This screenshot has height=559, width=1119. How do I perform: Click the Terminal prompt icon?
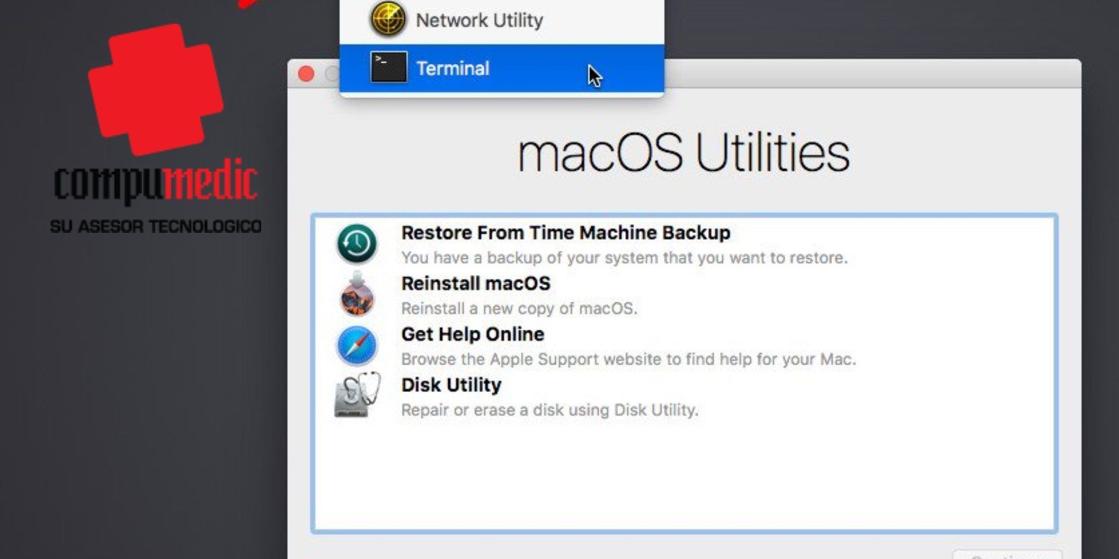pyautogui.click(x=389, y=67)
